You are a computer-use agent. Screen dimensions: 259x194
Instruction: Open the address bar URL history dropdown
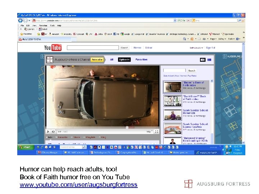point(175,20)
